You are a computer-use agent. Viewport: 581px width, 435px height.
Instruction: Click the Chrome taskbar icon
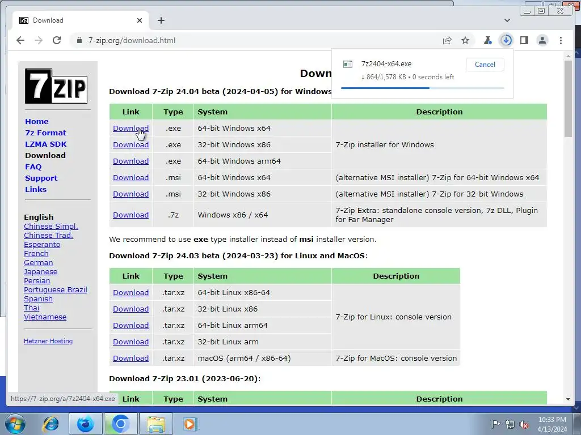pos(120,424)
